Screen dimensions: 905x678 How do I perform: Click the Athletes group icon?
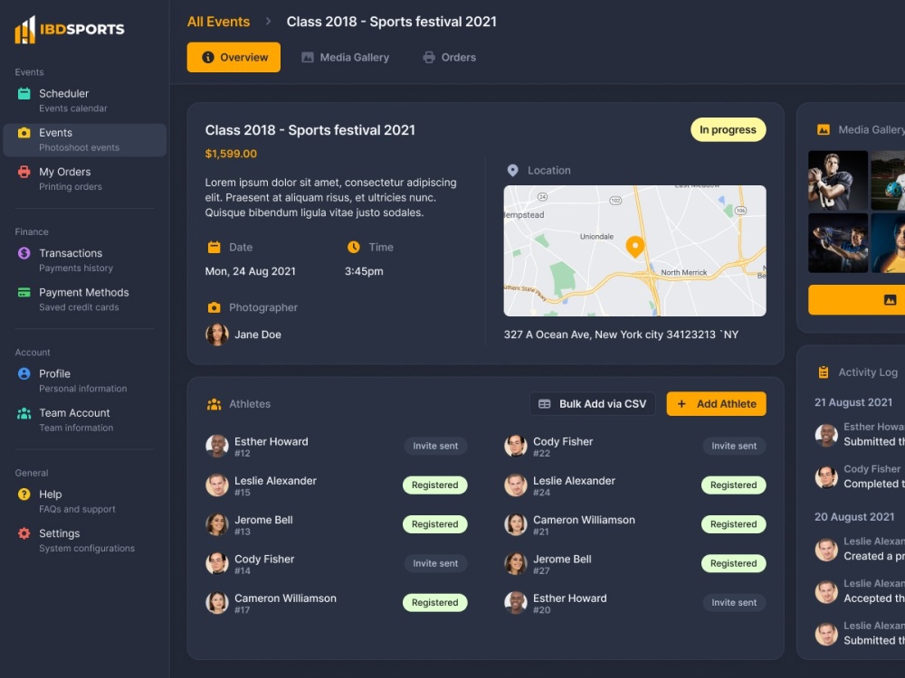pos(214,404)
